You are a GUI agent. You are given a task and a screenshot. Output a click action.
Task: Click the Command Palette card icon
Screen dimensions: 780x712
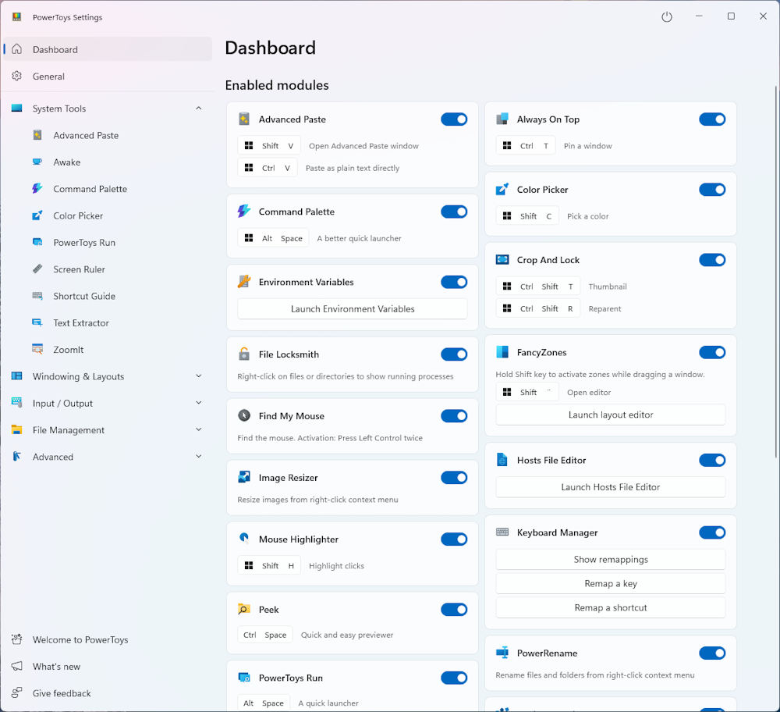coord(243,211)
